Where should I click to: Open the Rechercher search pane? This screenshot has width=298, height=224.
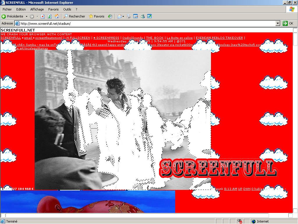74,16
